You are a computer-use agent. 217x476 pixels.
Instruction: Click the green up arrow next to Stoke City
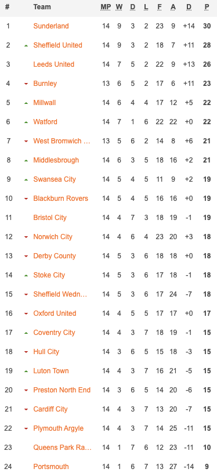pyautogui.click(x=26, y=275)
